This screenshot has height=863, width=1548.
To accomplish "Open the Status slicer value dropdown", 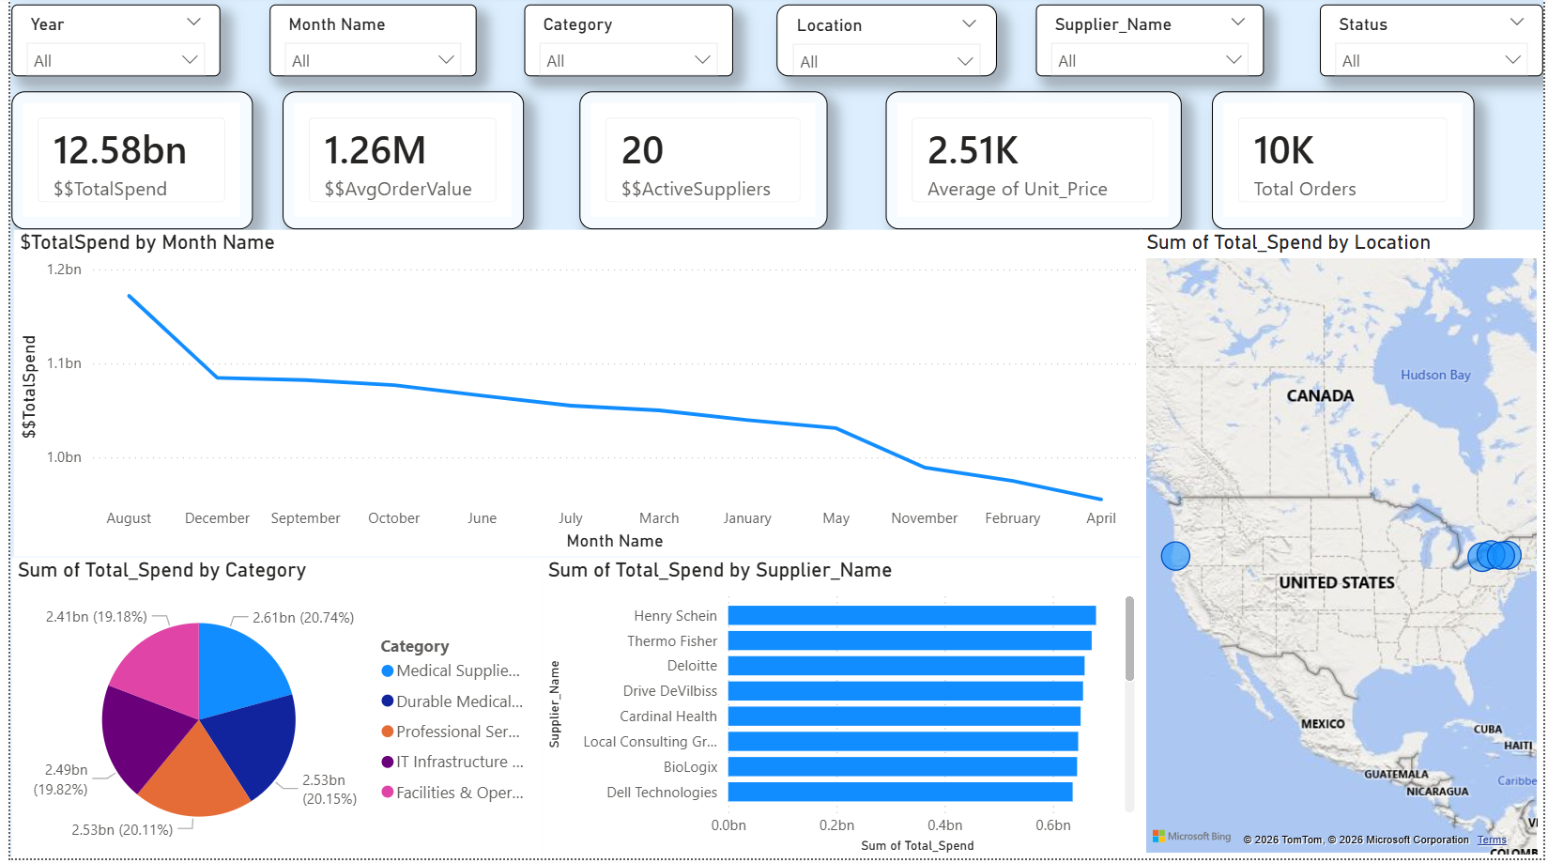I will click(x=1431, y=60).
